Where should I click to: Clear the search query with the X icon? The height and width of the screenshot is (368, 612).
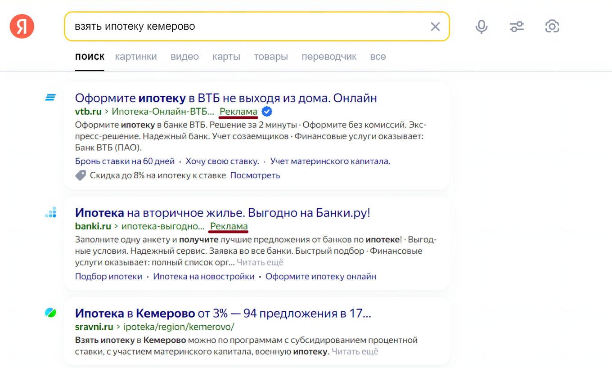click(x=435, y=27)
